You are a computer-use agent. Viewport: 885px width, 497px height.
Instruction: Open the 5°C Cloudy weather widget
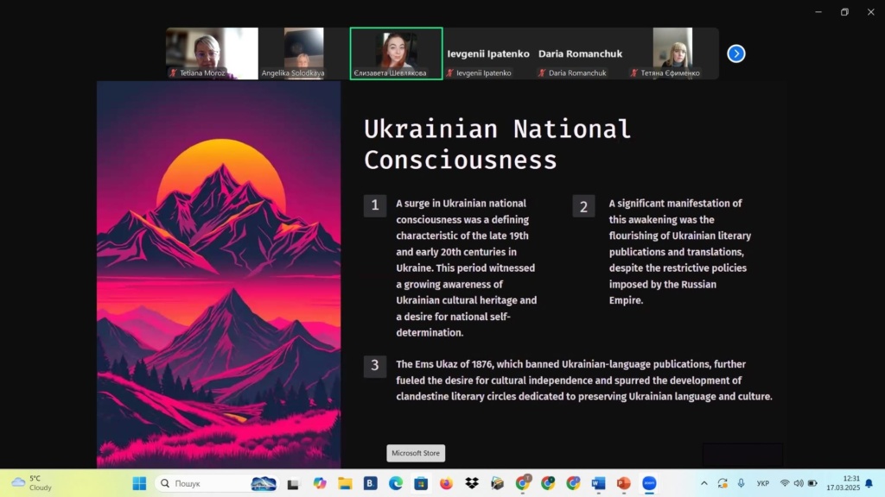click(32, 483)
